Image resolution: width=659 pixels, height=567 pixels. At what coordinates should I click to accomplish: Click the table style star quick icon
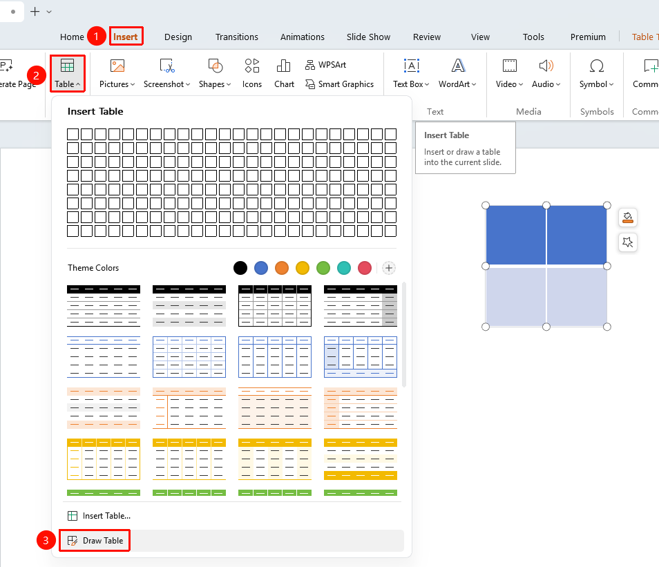tap(627, 242)
